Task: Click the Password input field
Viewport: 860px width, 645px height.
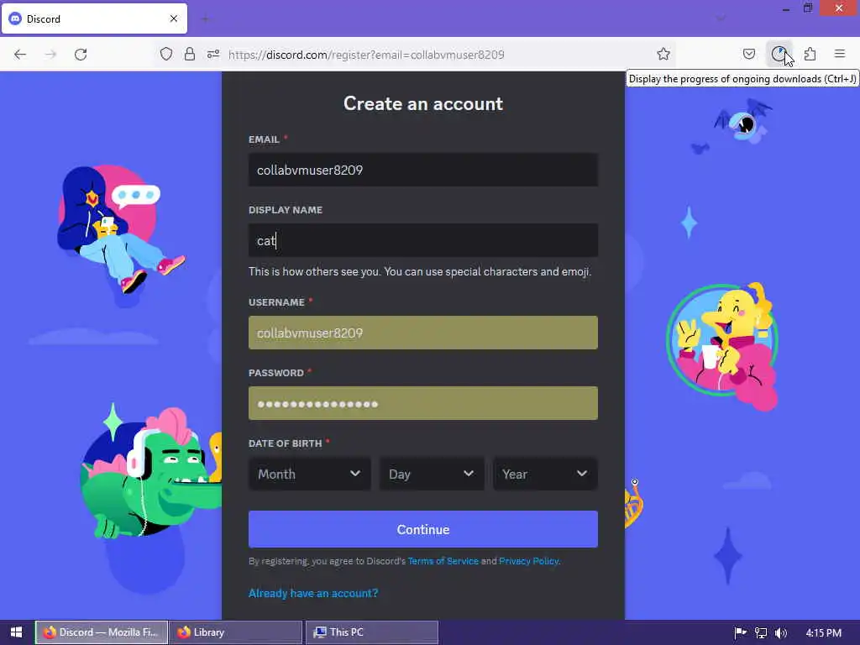Action: pos(423,403)
